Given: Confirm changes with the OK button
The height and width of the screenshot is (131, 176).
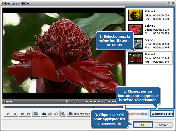Looking at the screenshot, I should tap(143, 125).
